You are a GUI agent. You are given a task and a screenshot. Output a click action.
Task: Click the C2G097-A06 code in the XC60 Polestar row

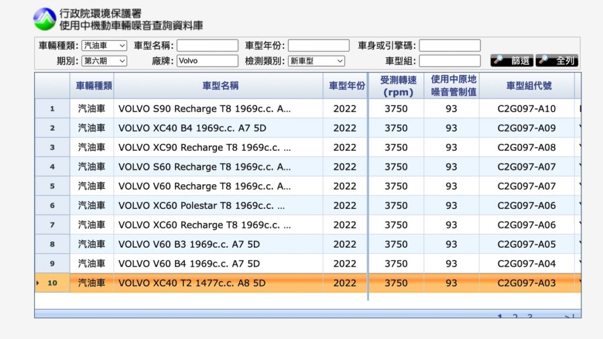tap(526, 205)
